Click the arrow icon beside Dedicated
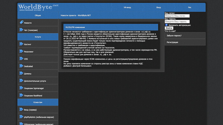This screenshot has height=125, width=223. coord(21,66)
